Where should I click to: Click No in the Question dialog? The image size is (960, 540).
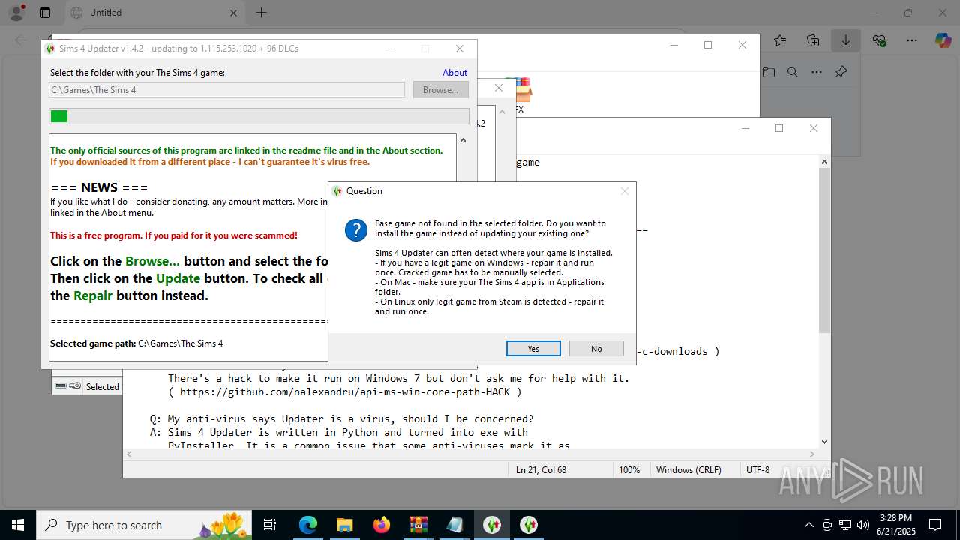(596, 349)
